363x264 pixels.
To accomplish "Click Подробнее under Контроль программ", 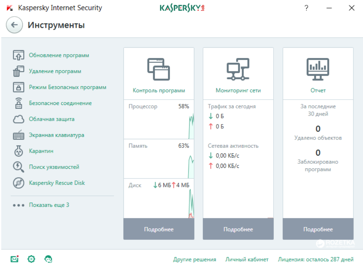I will pos(159,229).
